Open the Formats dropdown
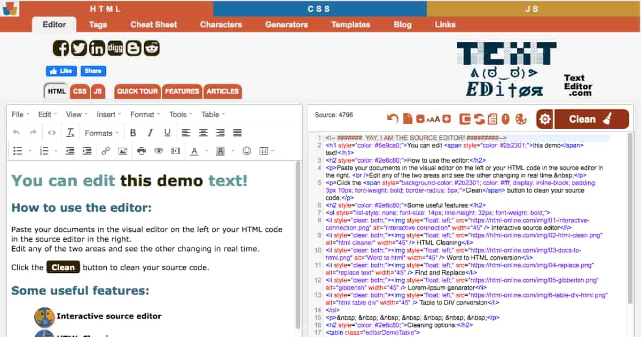The image size is (641, 337). click(101, 133)
